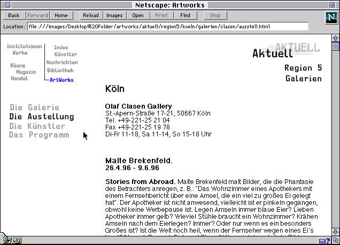
Task: Click the Tel. +49-221-25 21 04 line
Action: tap(137, 120)
